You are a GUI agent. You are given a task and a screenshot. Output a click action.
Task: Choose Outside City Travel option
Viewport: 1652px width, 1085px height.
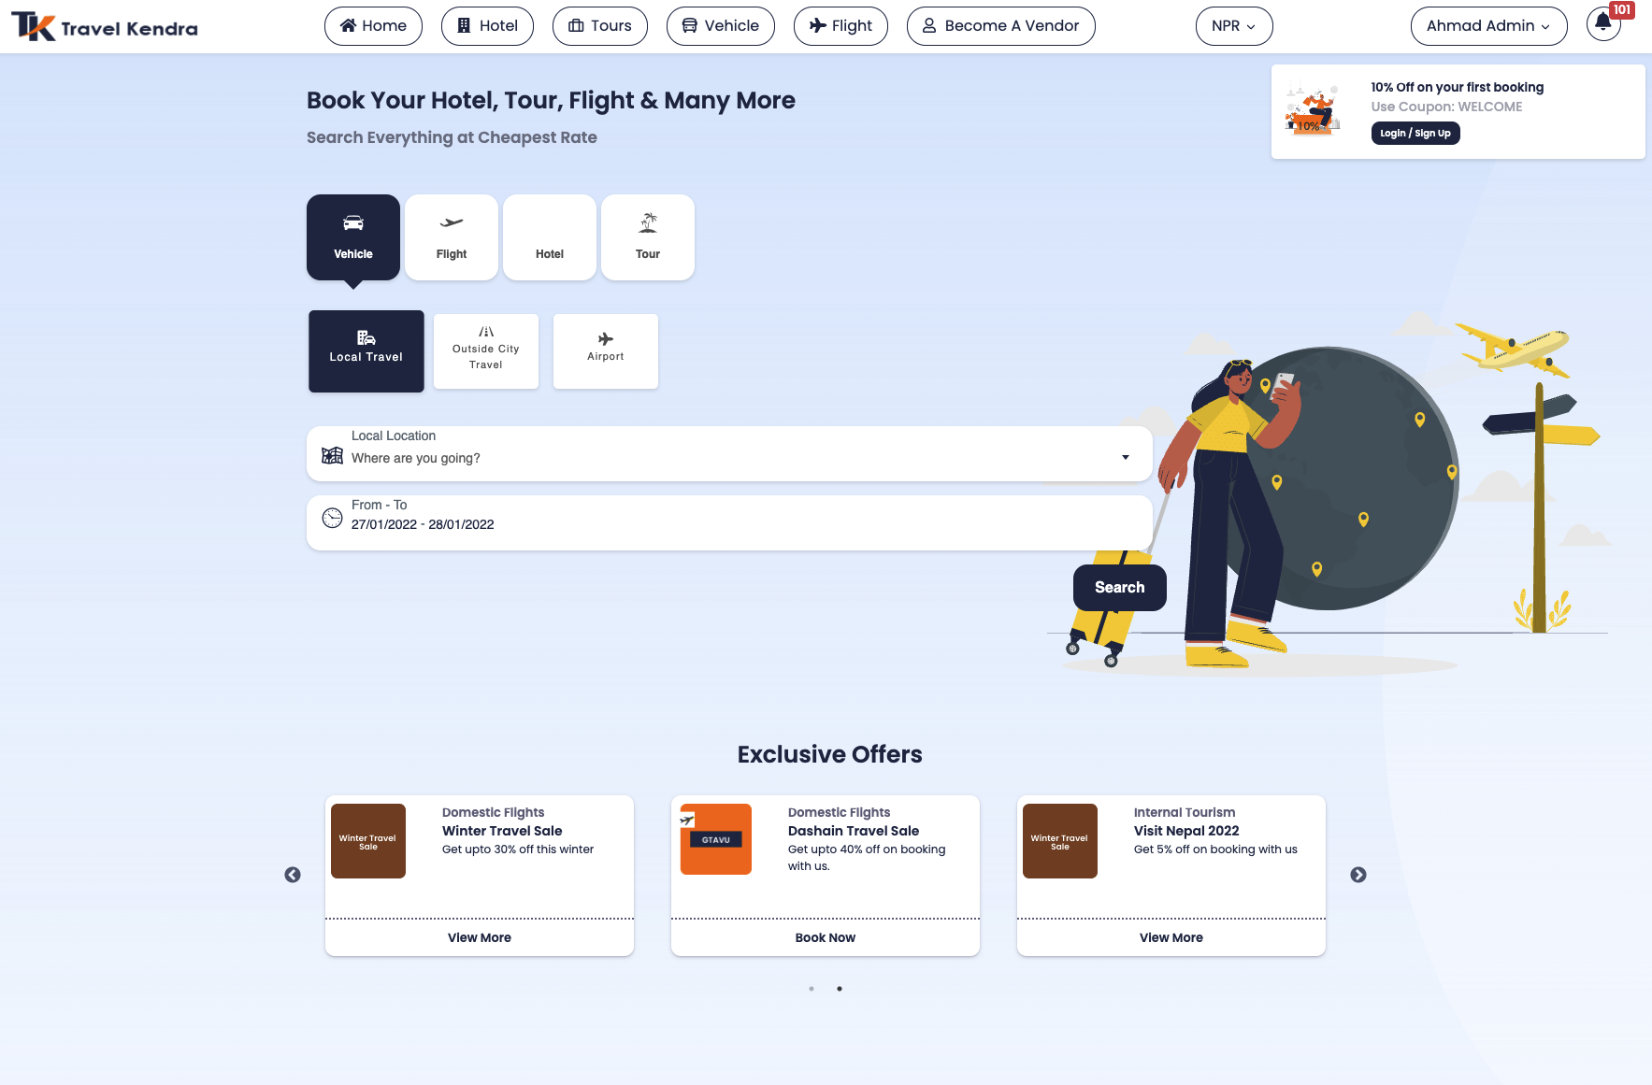coord(486,350)
